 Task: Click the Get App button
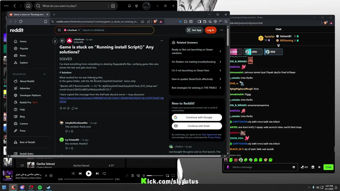click(194, 30)
